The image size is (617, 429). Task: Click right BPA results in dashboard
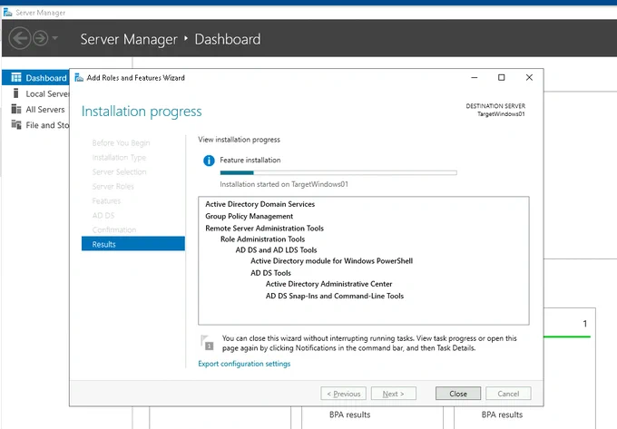tap(502, 414)
